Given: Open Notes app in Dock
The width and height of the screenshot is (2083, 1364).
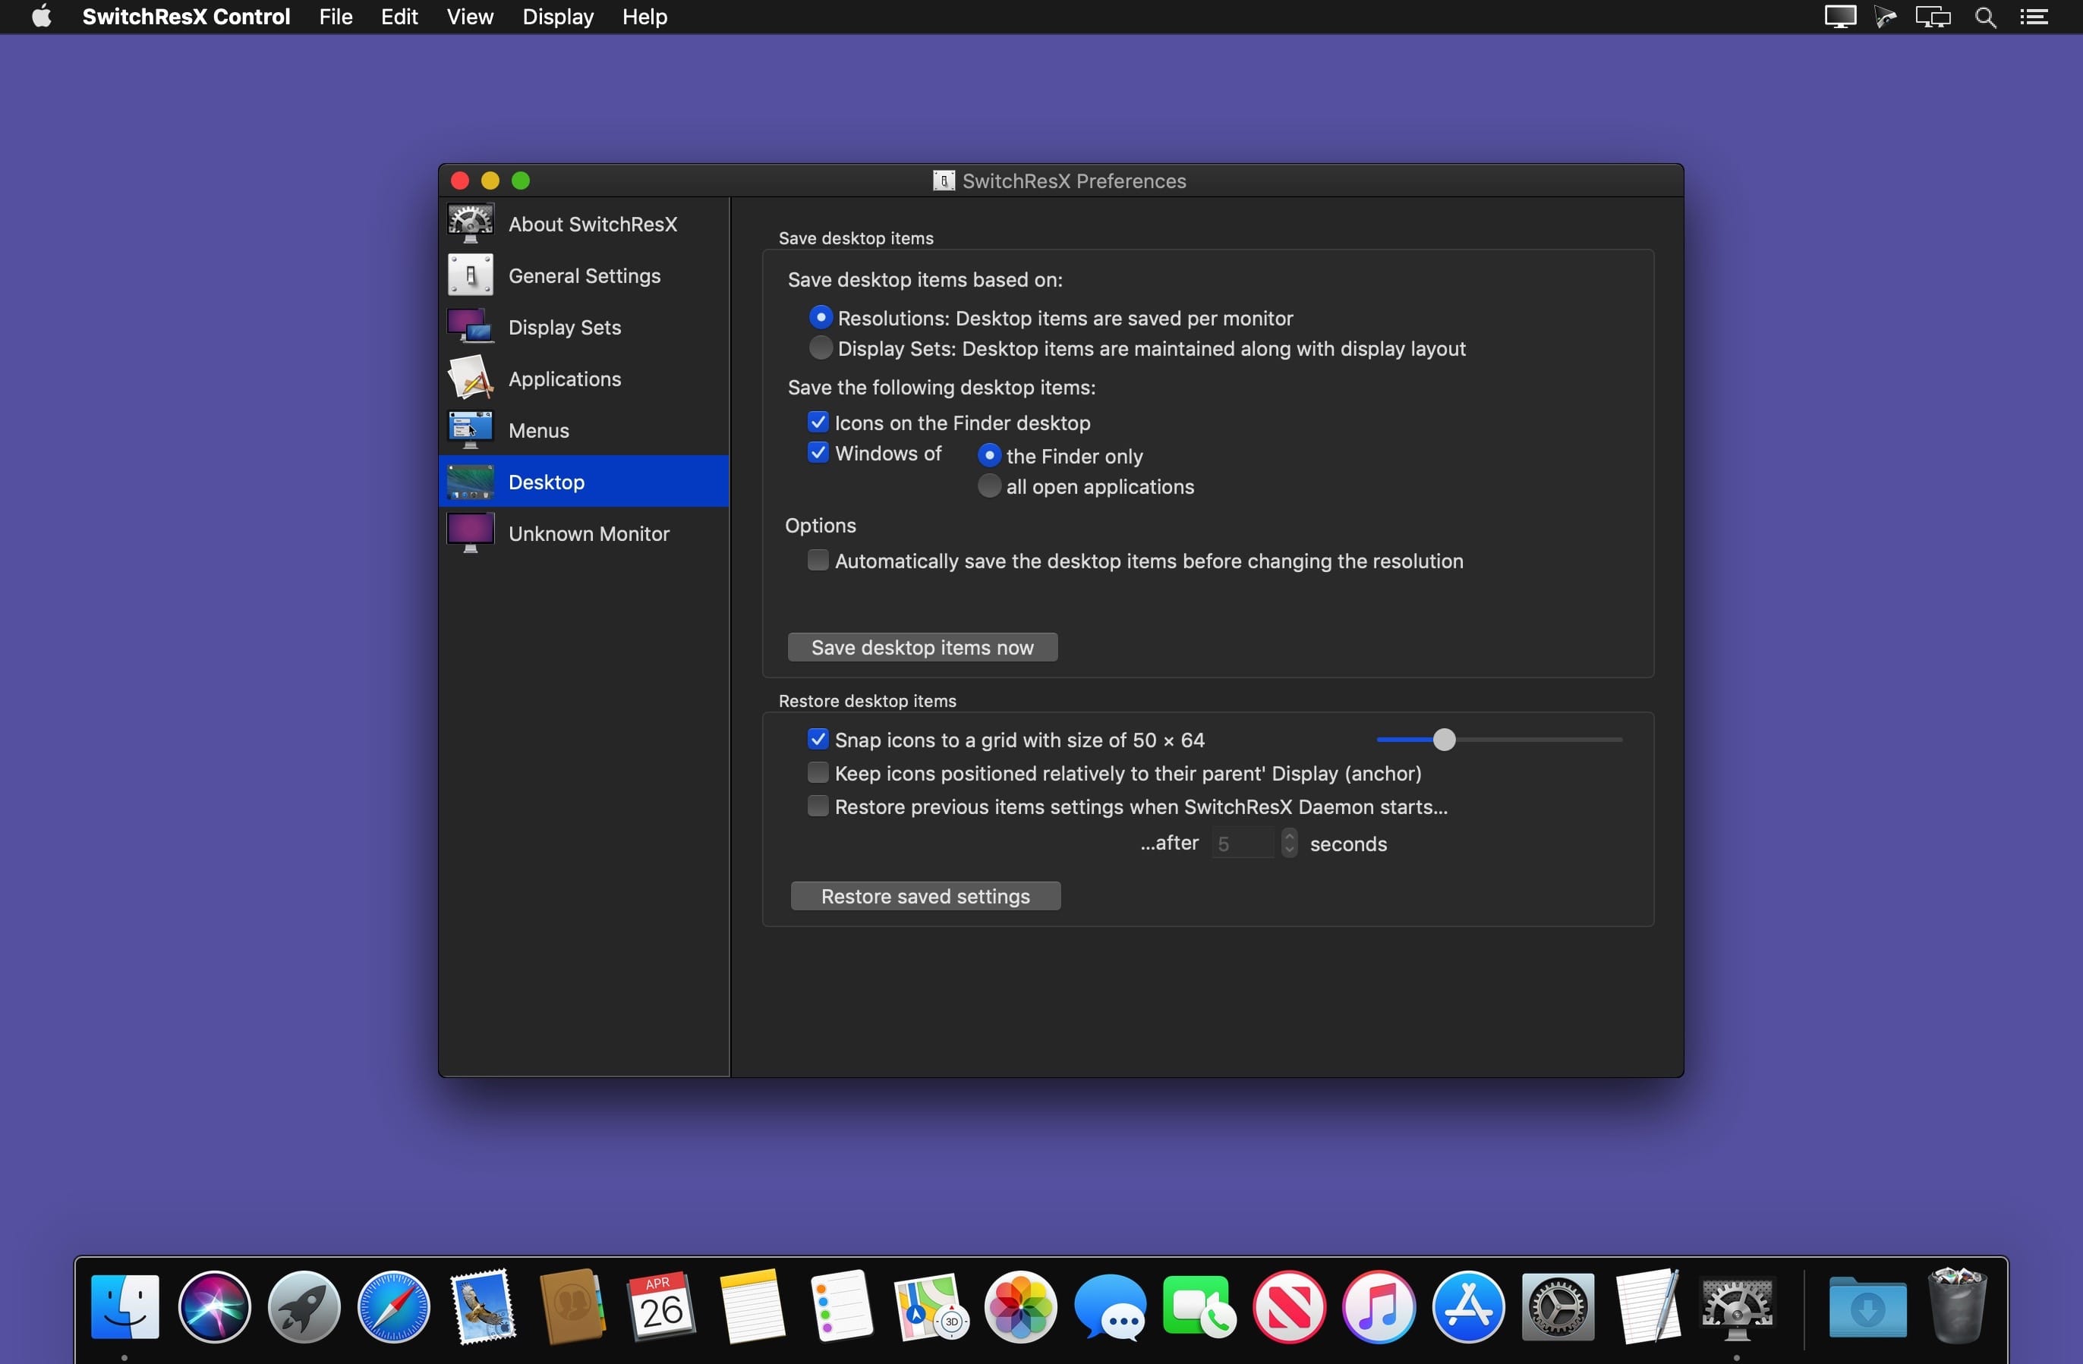Looking at the screenshot, I should tap(752, 1306).
